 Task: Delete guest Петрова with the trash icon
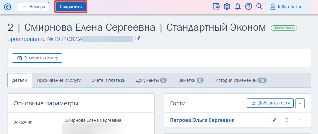pos(287,120)
